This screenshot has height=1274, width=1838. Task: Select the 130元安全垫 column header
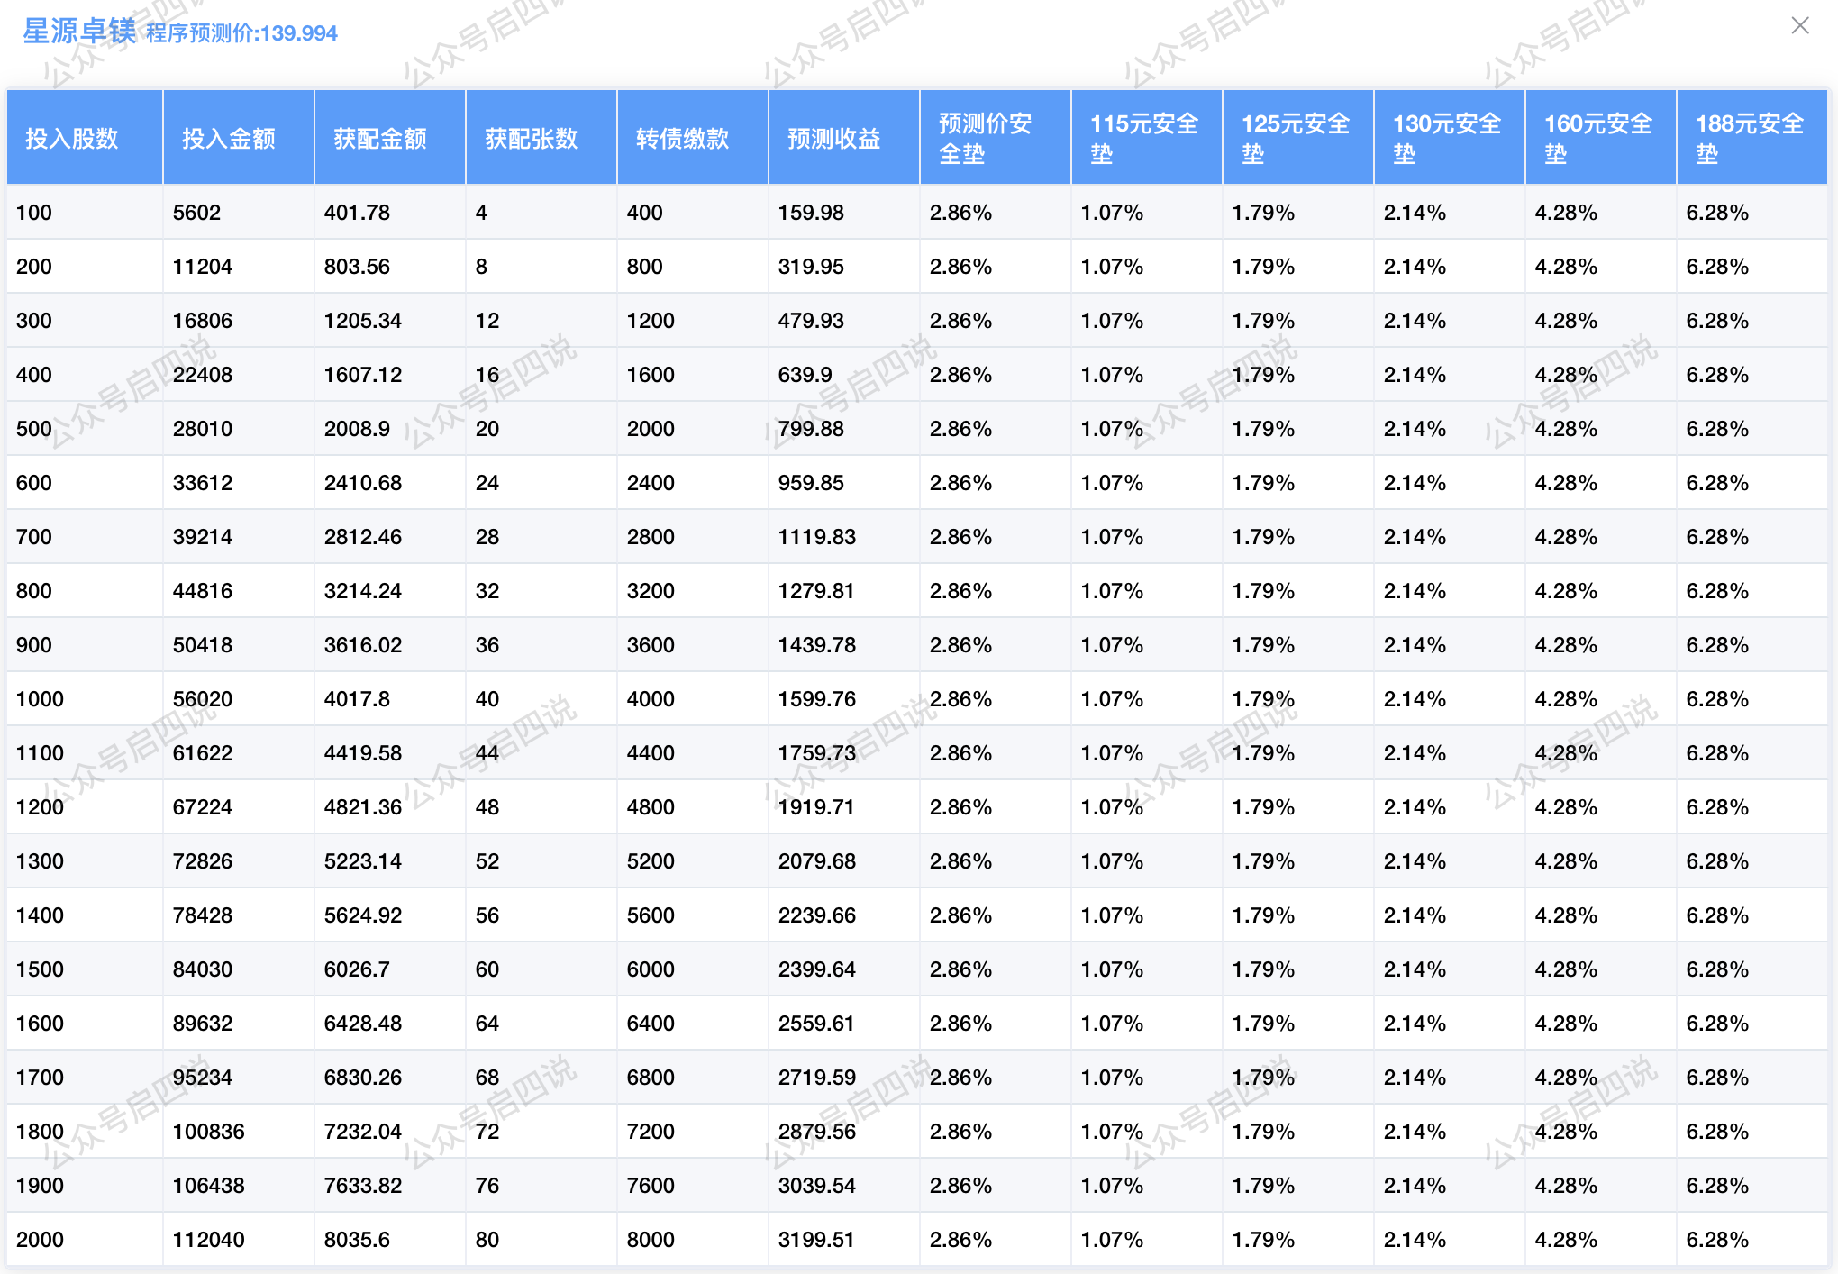click(x=1447, y=139)
